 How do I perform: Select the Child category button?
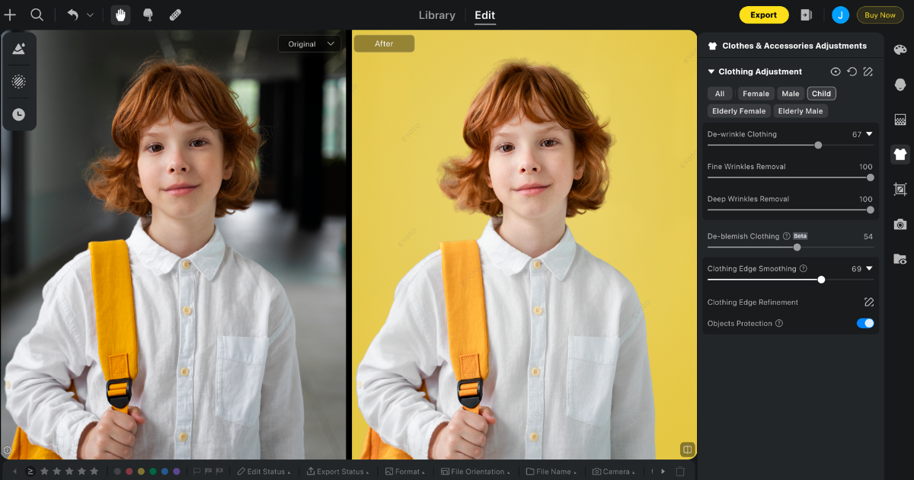821,93
